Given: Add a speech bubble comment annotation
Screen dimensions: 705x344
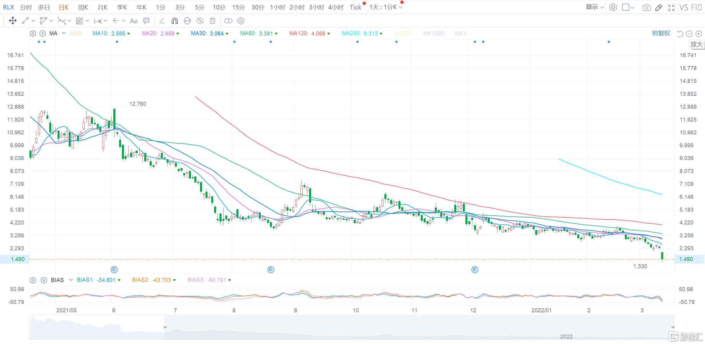Looking at the screenshot, I should click(147, 21).
